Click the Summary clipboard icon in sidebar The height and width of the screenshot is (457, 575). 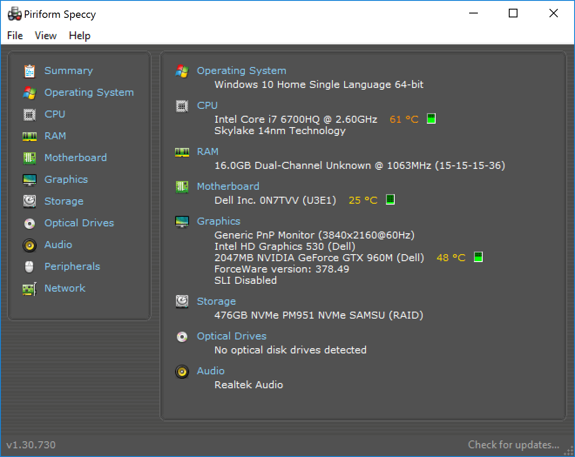pyautogui.click(x=29, y=71)
